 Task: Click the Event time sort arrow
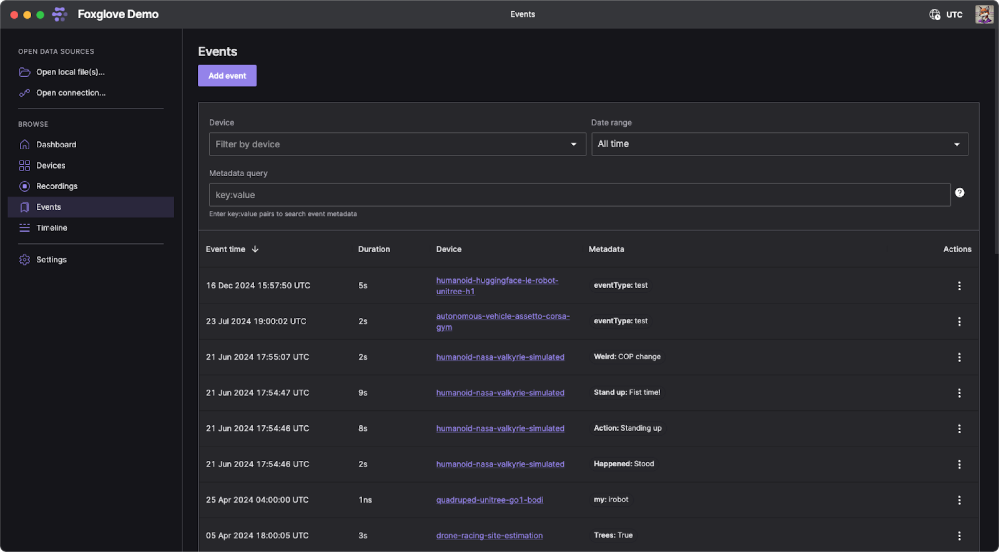pos(255,249)
